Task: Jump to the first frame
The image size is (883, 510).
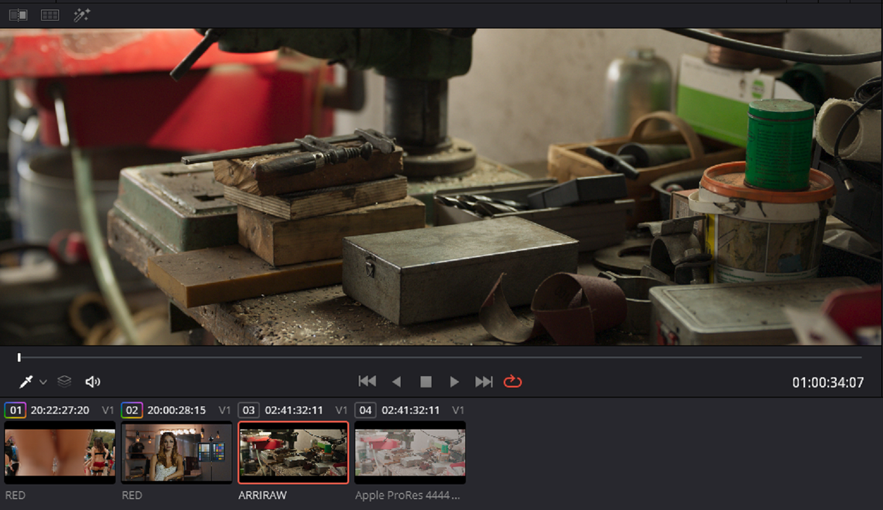Action: point(367,381)
